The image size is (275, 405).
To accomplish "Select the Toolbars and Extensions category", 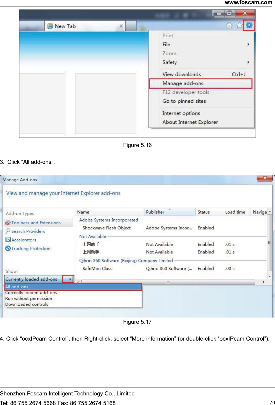I will tap(36, 222).
